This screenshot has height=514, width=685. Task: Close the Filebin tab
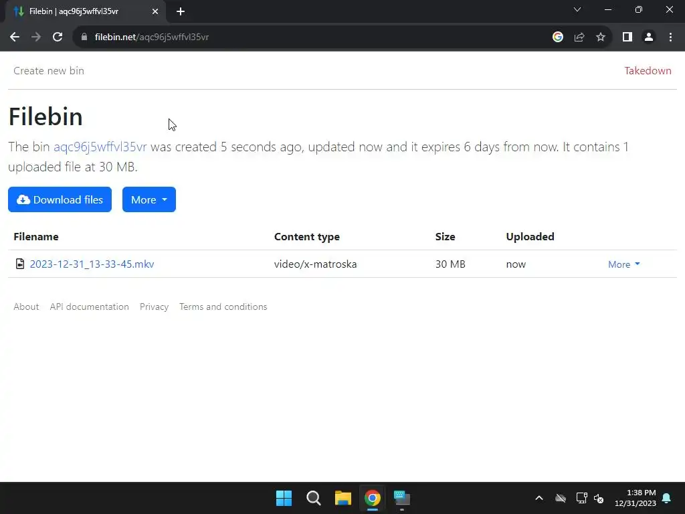(155, 11)
